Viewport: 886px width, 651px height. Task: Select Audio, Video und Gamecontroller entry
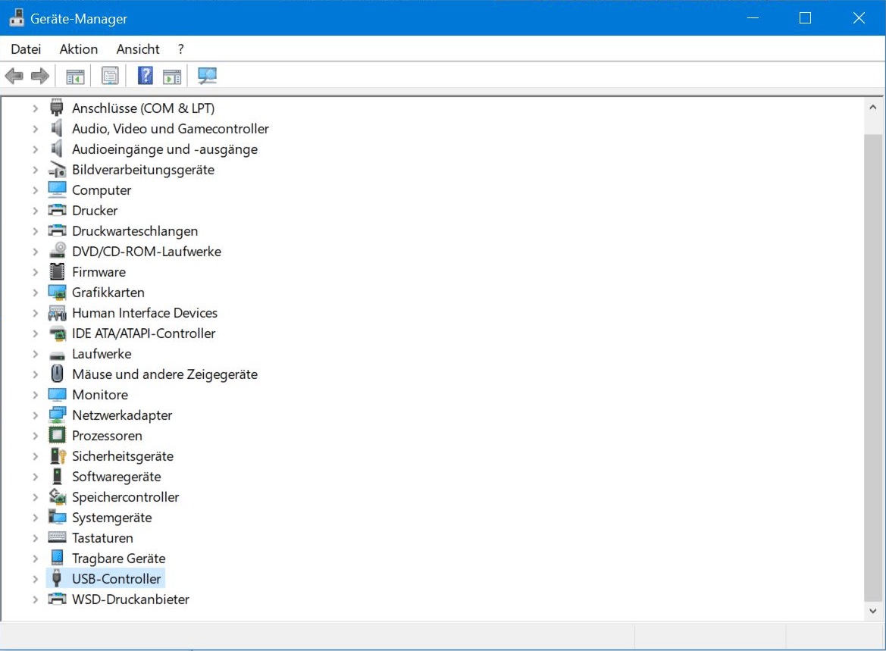tap(170, 129)
